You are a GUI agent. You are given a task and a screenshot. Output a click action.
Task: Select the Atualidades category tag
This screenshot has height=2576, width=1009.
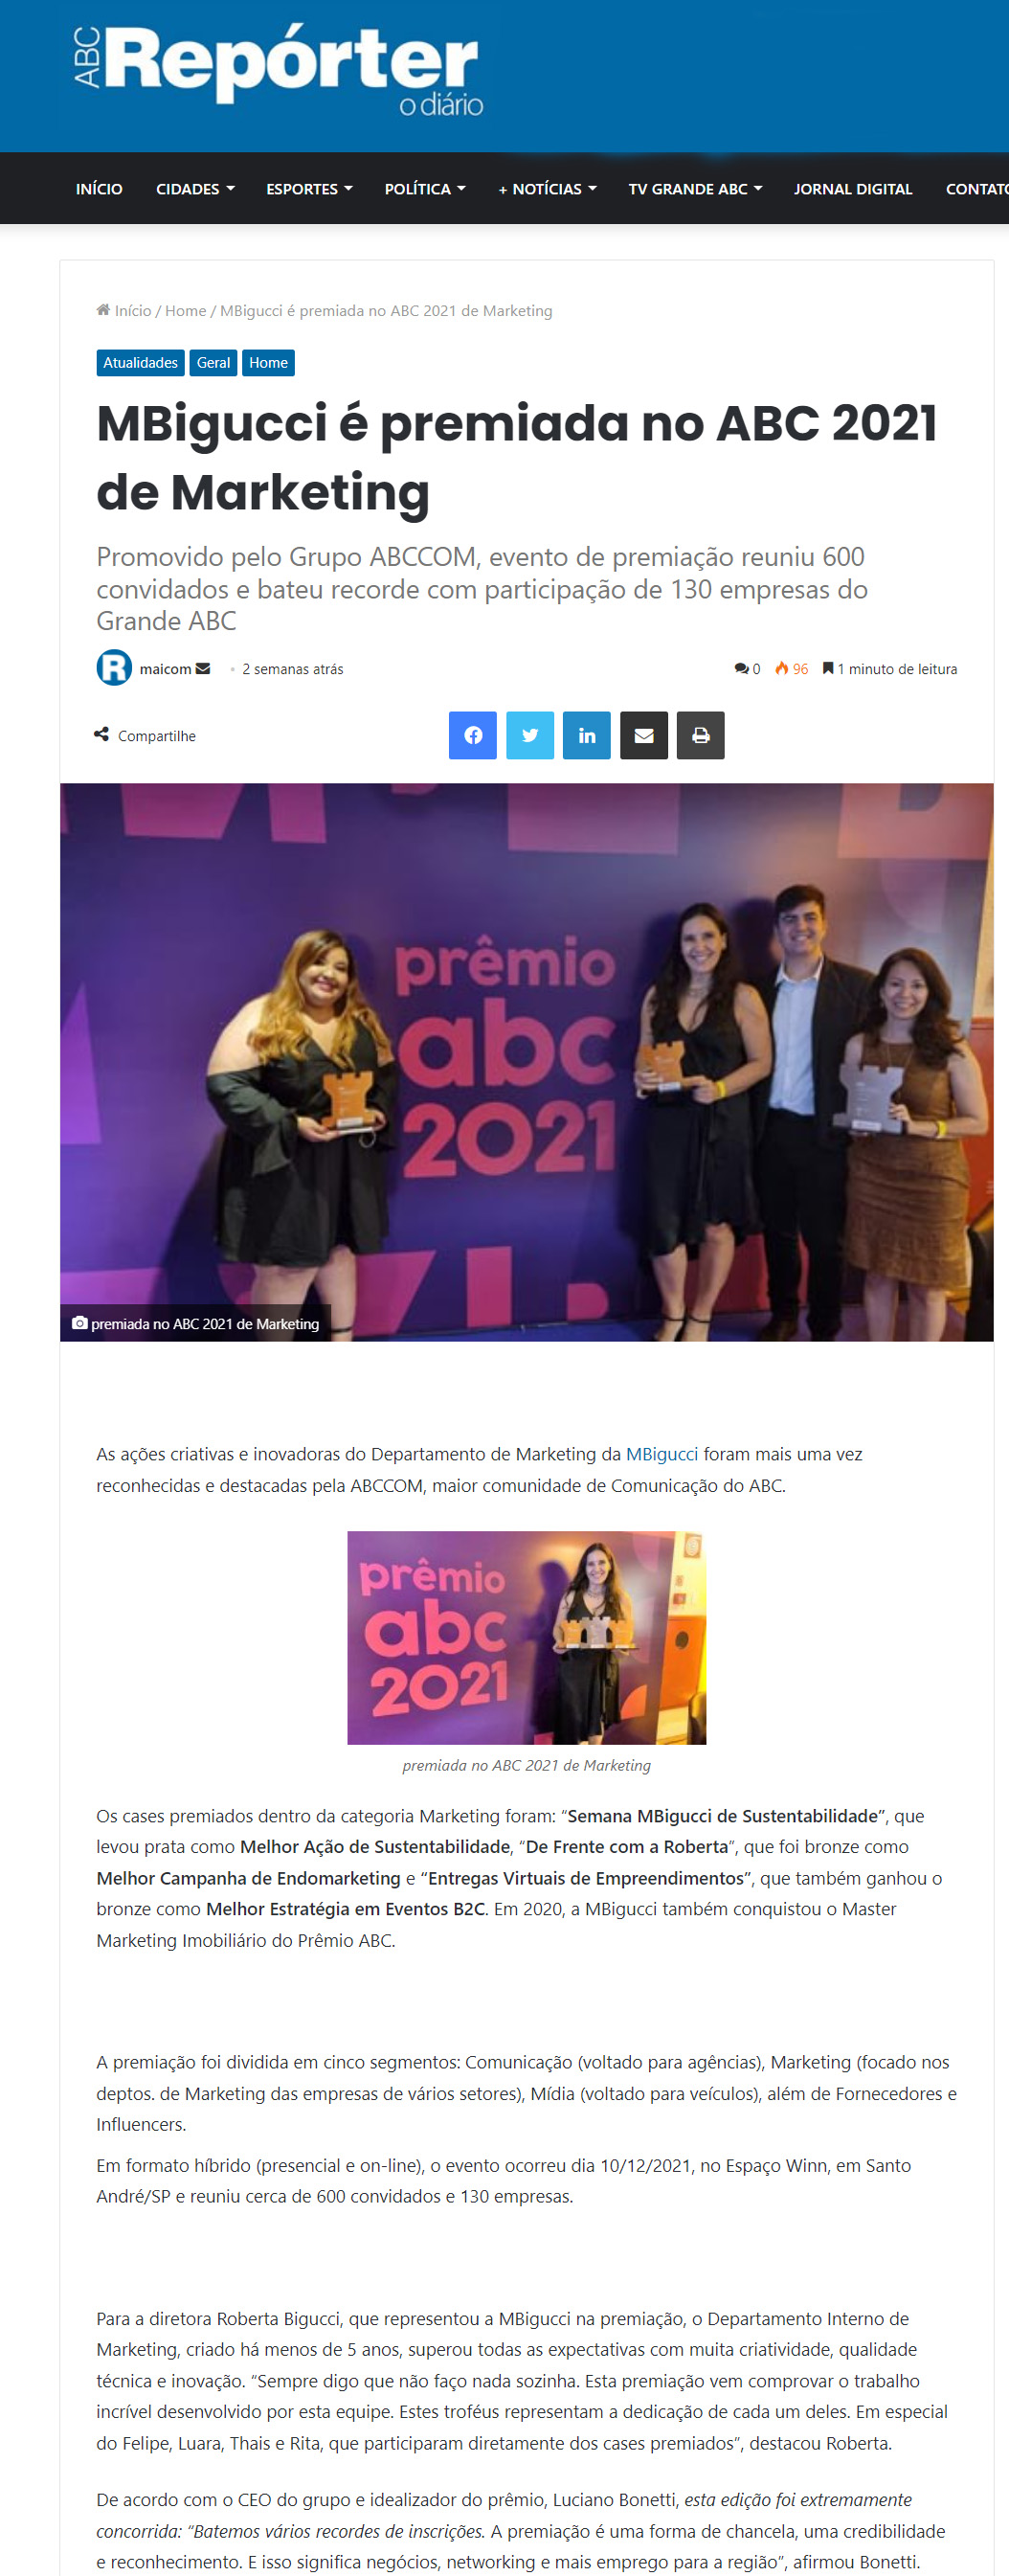coord(140,362)
